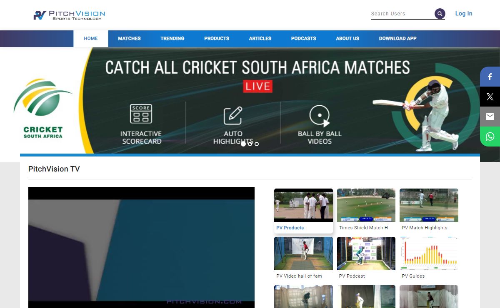This screenshot has width=500, height=308.
Task: Share page via X (Twitter) icon
Action: 490,97
